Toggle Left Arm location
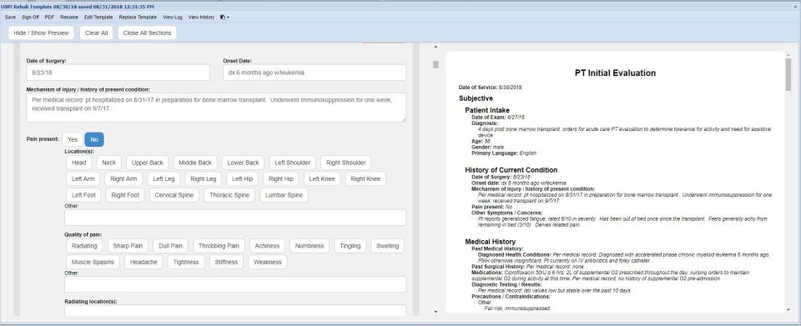Screen dimensions: 801x326 (x=83, y=179)
